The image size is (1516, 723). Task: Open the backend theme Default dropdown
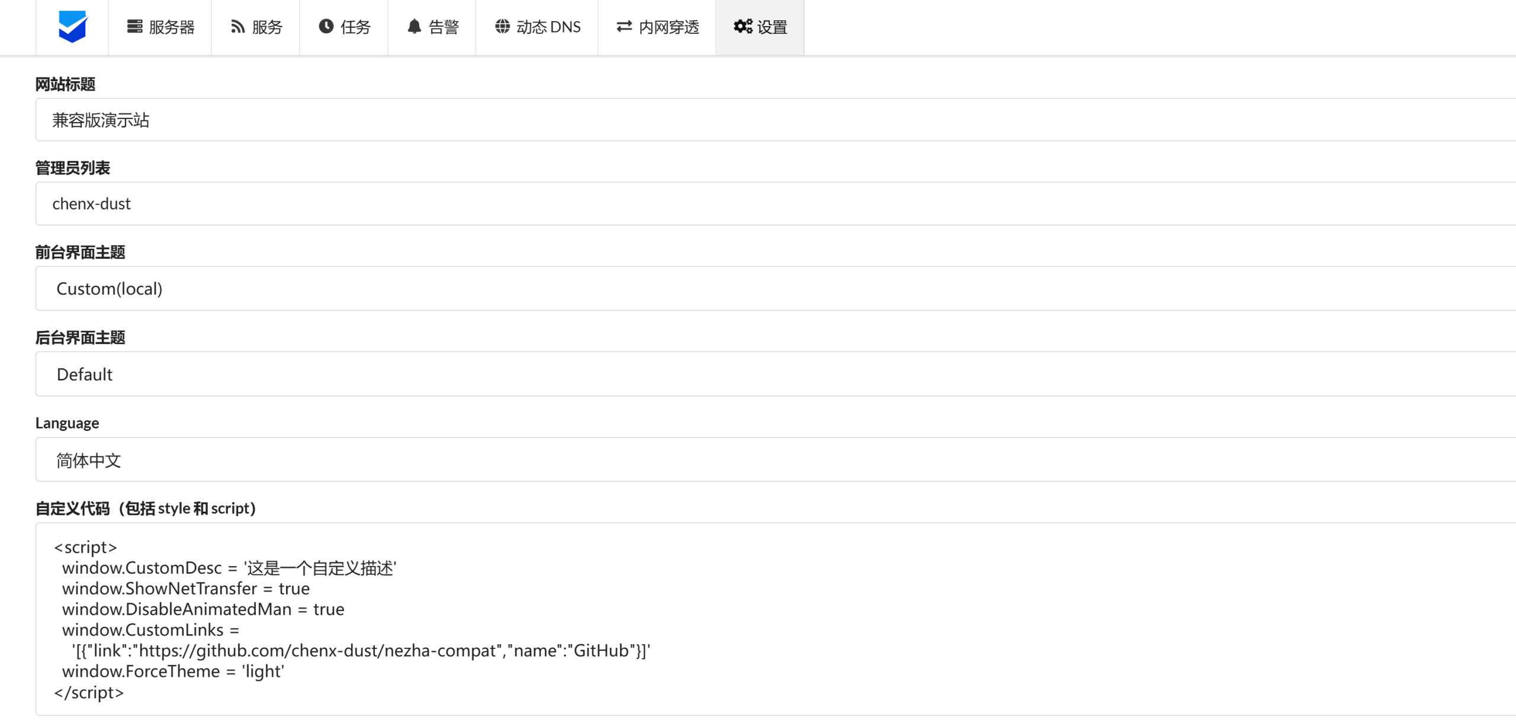(776, 374)
